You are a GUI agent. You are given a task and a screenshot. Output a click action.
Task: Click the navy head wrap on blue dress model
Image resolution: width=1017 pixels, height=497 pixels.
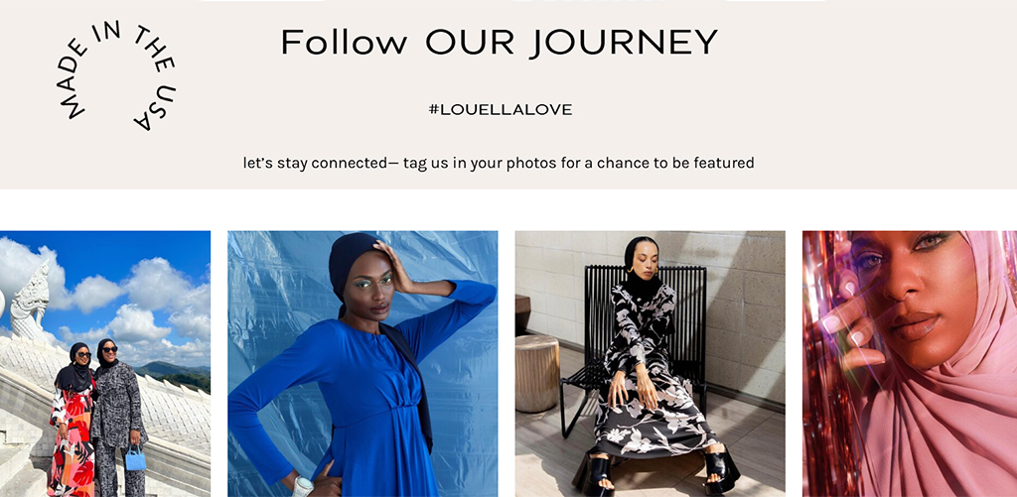(355, 264)
